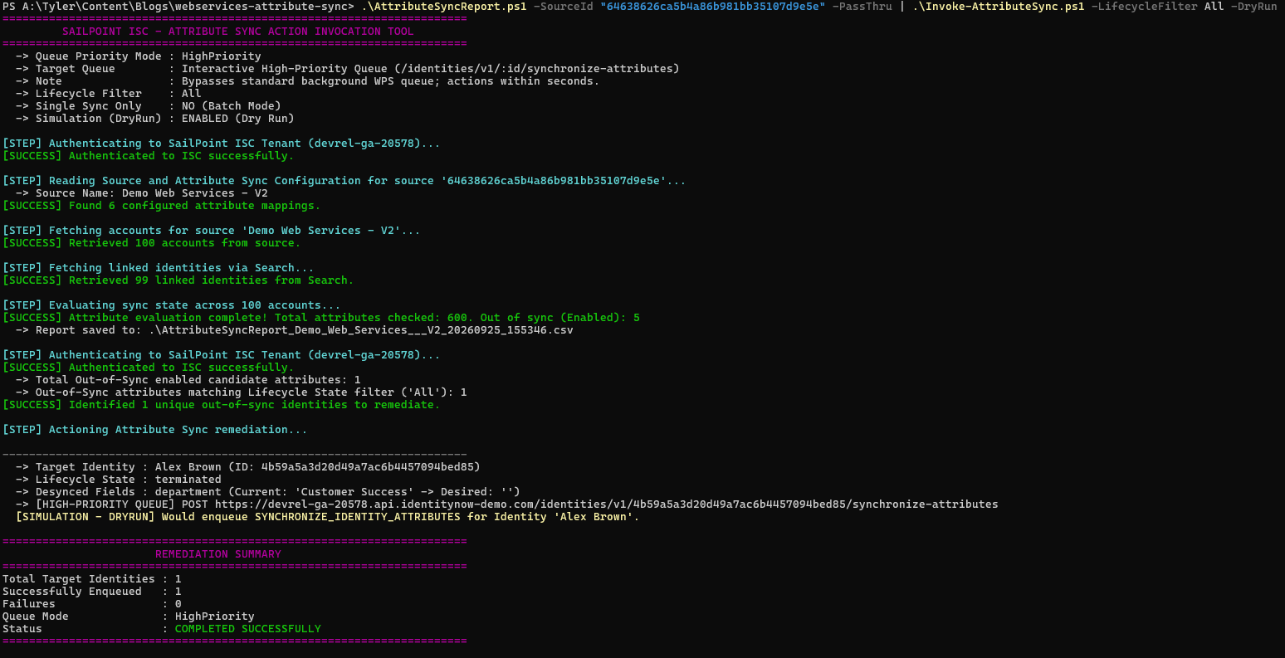Click 'Lifecycle State : terminated' line
The width and height of the screenshot is (1285, 658).
coord(119,480)
